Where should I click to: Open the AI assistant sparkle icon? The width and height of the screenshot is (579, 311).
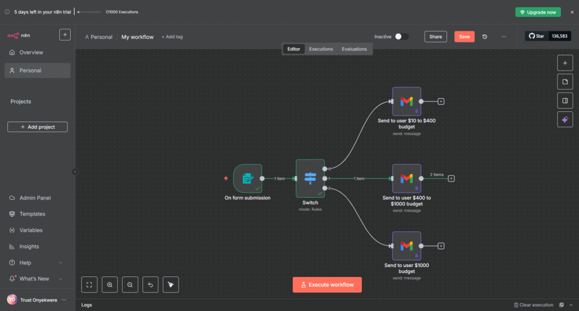pos(564,119)
